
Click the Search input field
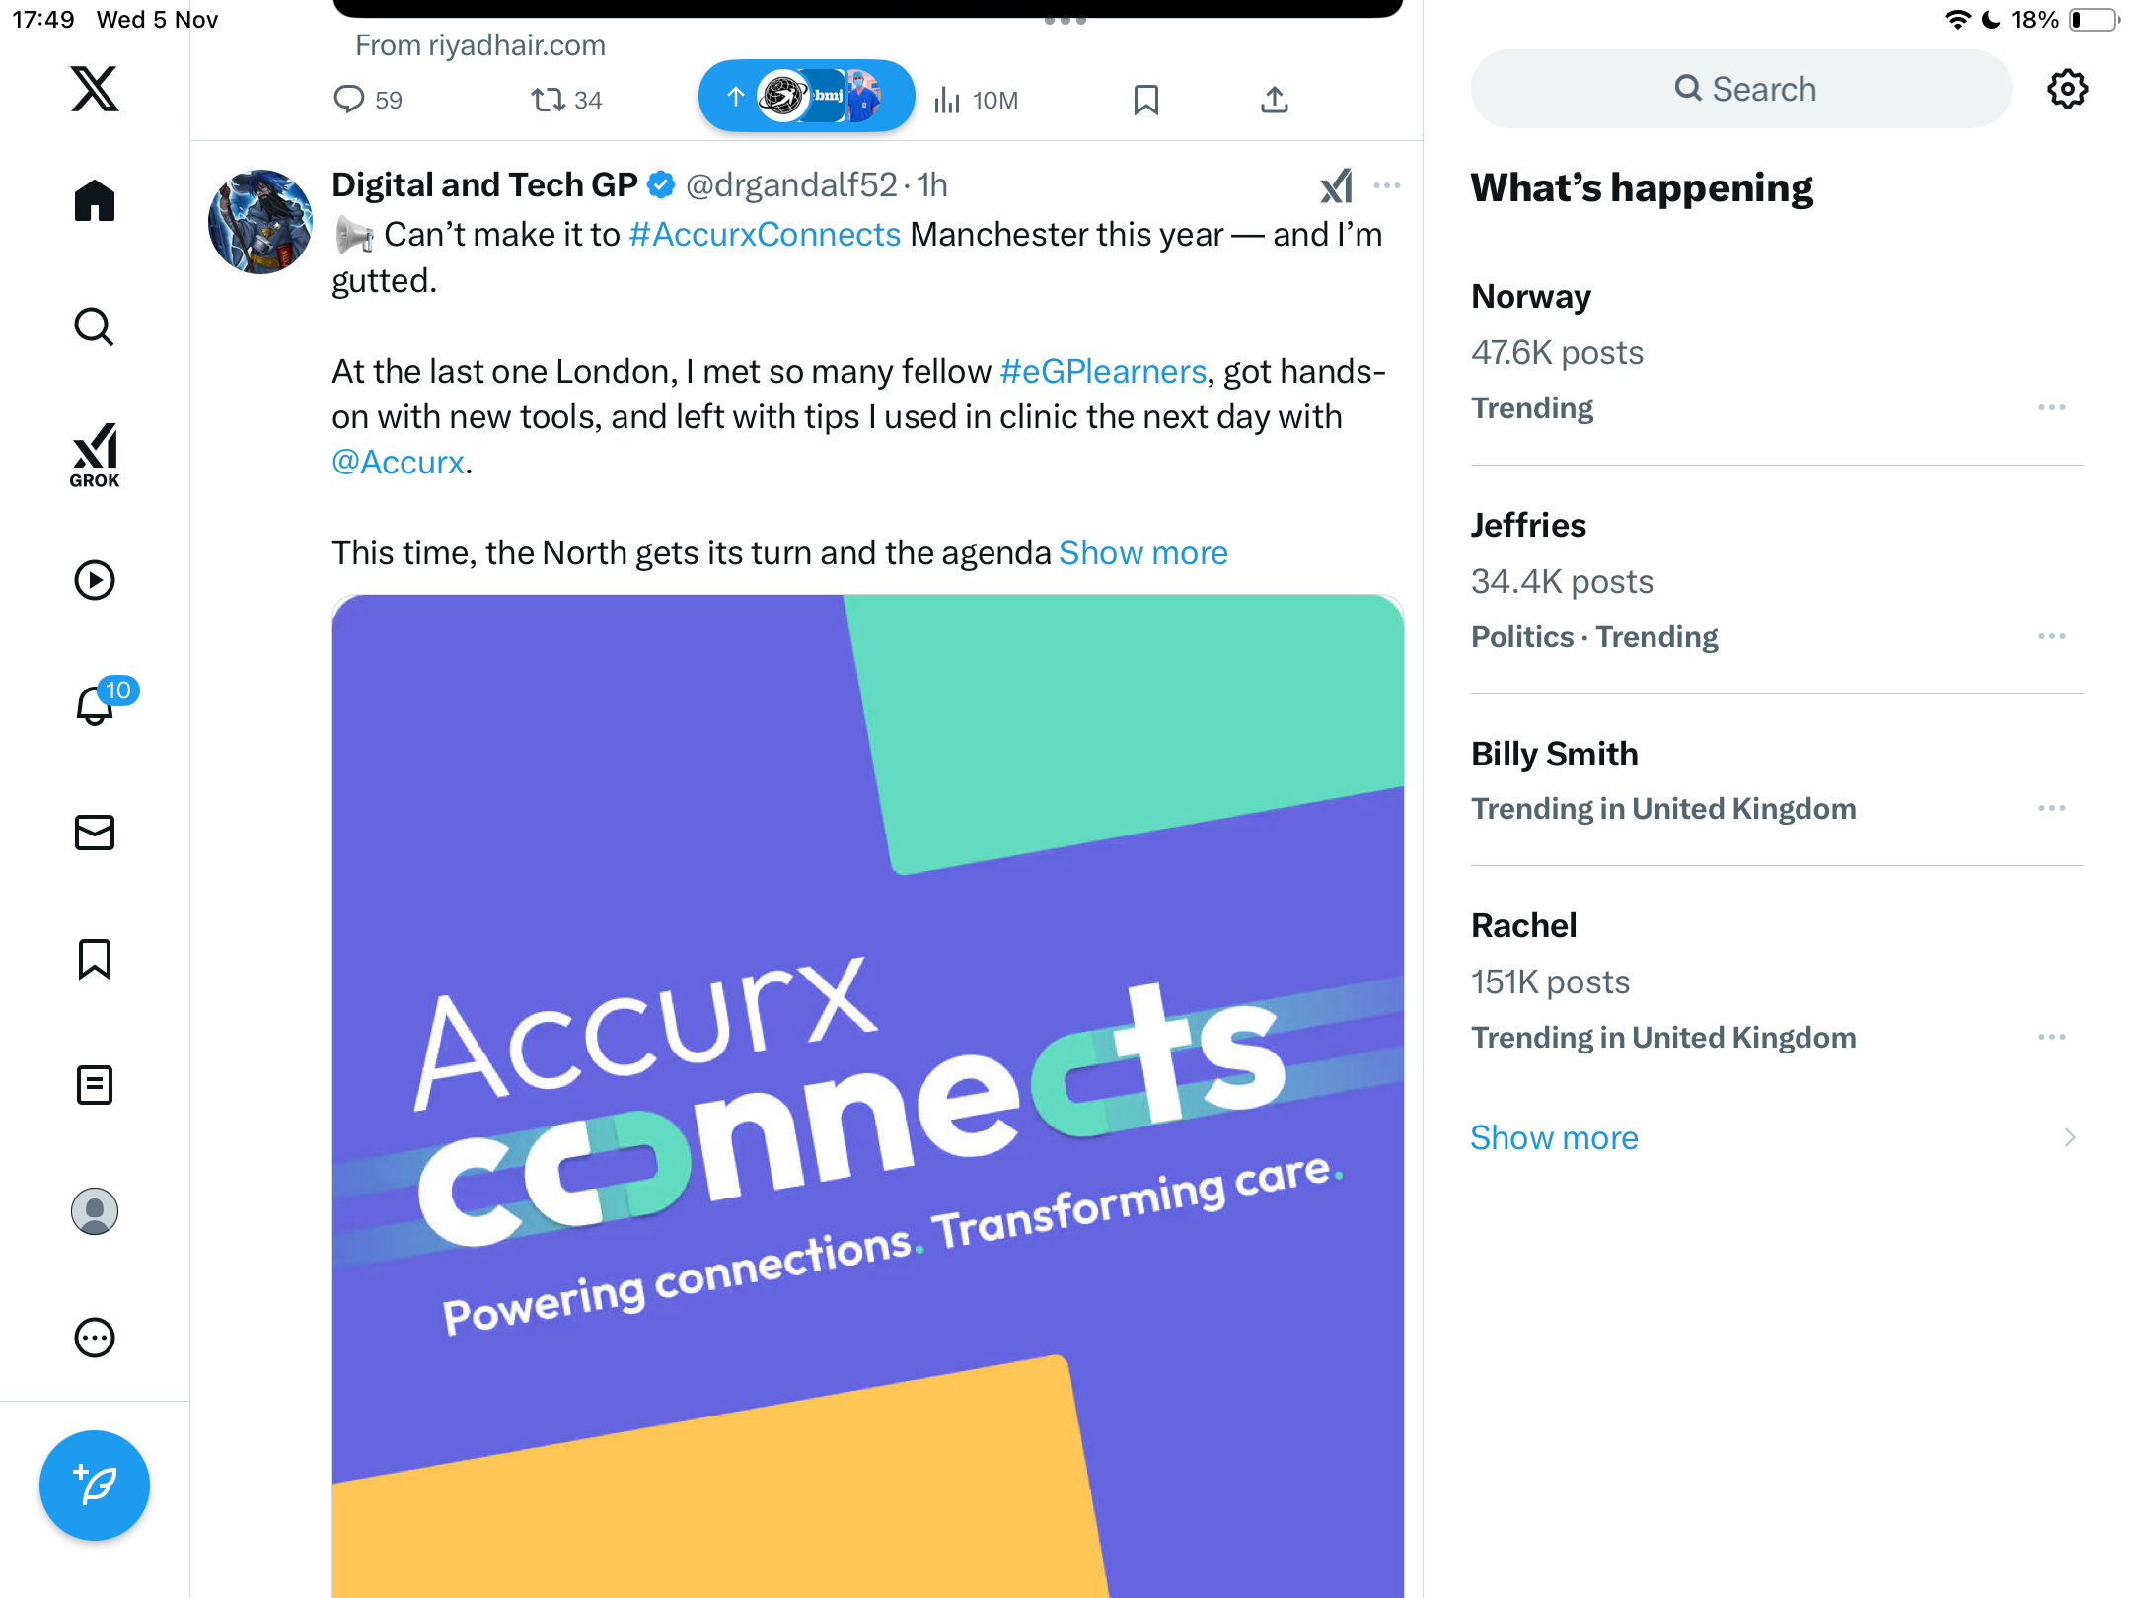point(1741,89)
